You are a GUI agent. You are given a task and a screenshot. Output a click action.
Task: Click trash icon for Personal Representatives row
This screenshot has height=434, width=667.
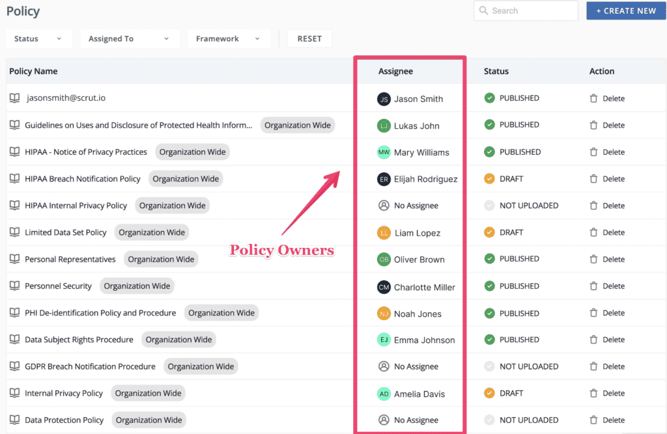[x=593, y=259]
